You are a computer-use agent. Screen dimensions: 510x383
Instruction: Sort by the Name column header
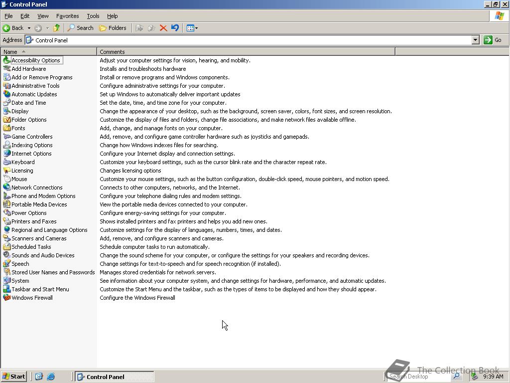click(49, 51)
